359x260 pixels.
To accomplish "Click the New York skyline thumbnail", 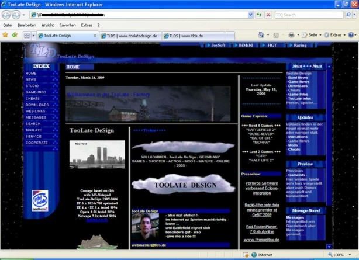I will (x=97, y=154).
